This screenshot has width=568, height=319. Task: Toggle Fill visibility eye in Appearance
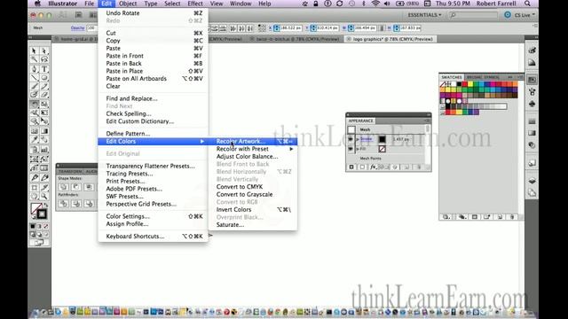(x=351, y=149)
